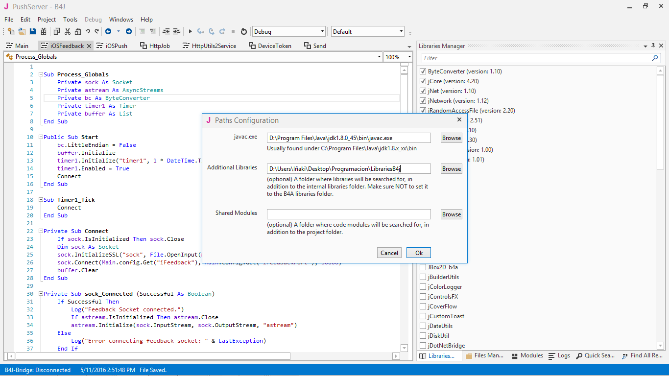The width and height of the screenshot is (669, 376).
Task: Confirm paths with the Ok button
Action: 419,253
